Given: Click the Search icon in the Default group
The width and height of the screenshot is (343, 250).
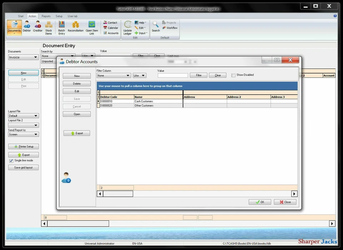Looking at the screenshot, I should click(155, 27).
